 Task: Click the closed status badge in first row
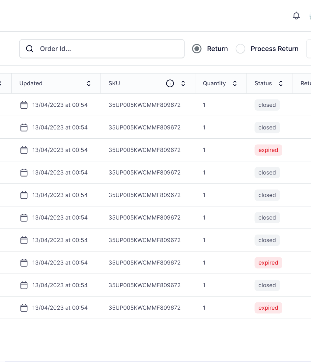pos(267,105)
